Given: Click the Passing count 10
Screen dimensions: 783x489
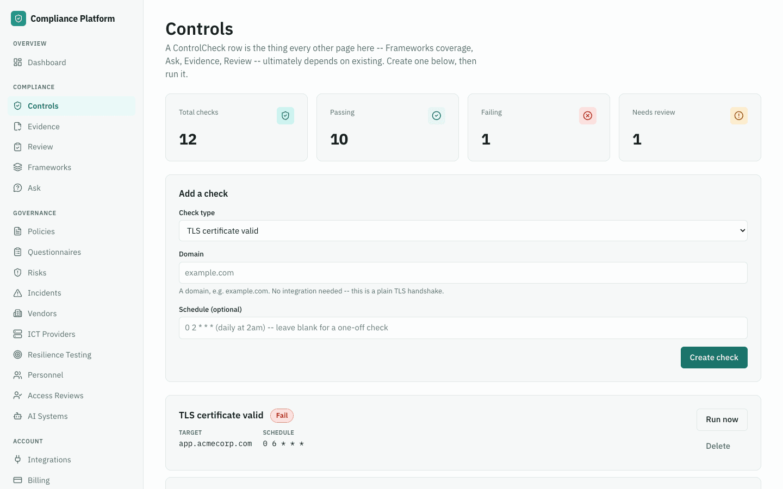Looking at the screenshot, I should [x=339, y=140].
